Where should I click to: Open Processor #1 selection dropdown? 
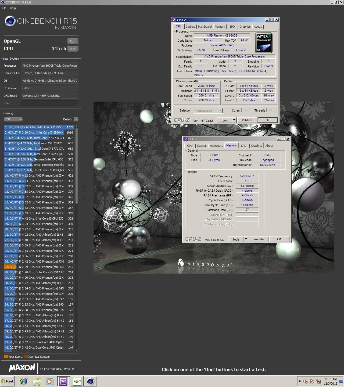(208, 111)
